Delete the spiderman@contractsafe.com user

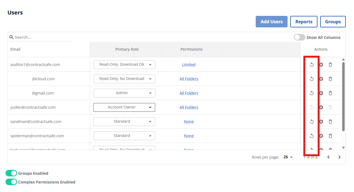coord(330,136)
